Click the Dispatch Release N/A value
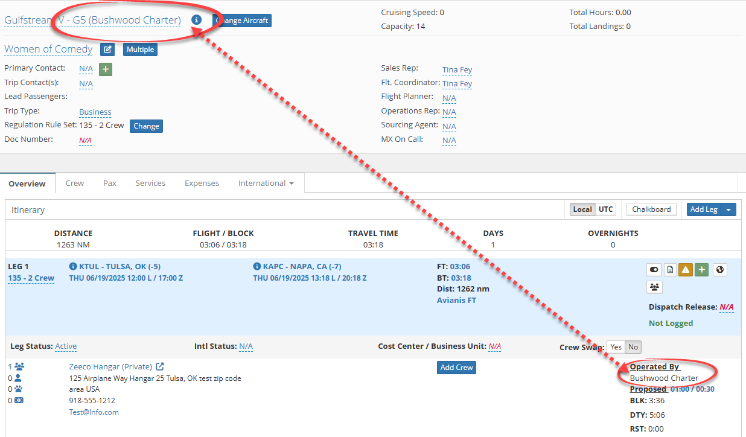 [727, 307]
